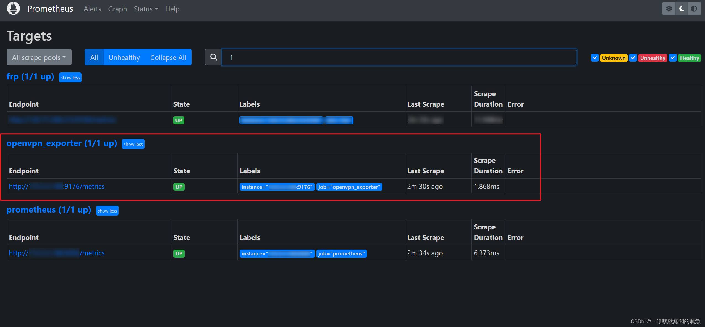Open the Graph page
The height and width of the screenshot is (327, 705).
(117, 9)
